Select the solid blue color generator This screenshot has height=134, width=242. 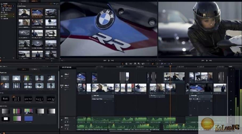pyautogui.click(x=29, y=119)
